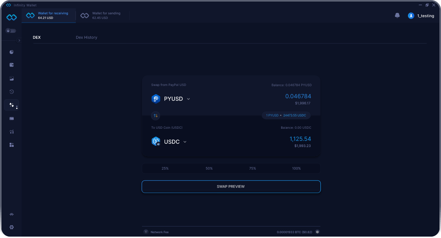This screenshot has width=441, height=238.
Task: Open the markets chart sidebar icon
Action: tap(12, 132)
